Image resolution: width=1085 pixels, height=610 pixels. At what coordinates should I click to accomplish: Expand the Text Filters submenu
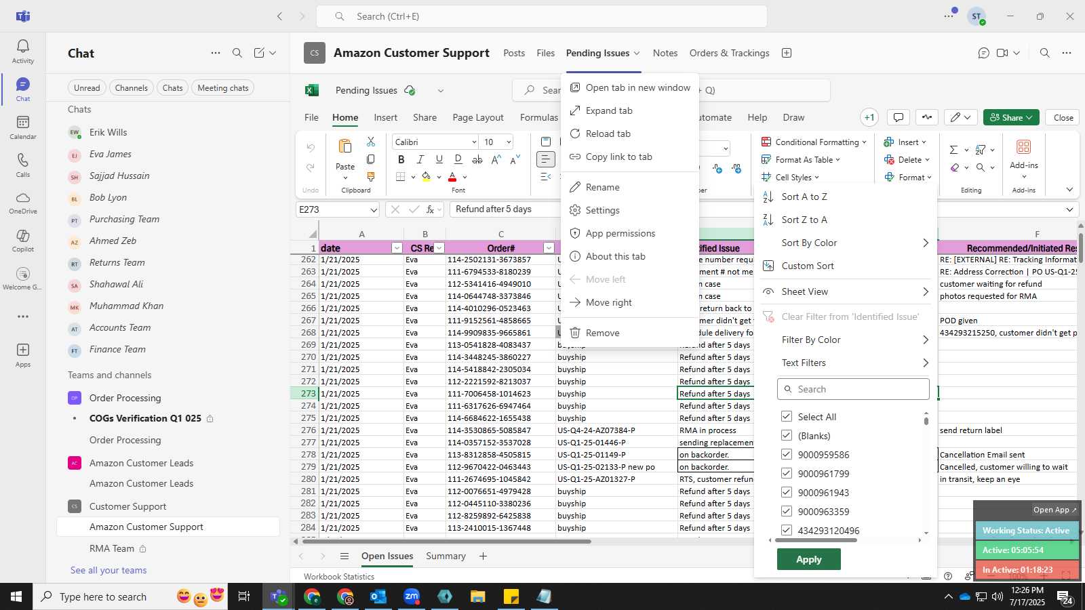pos(846,363)
